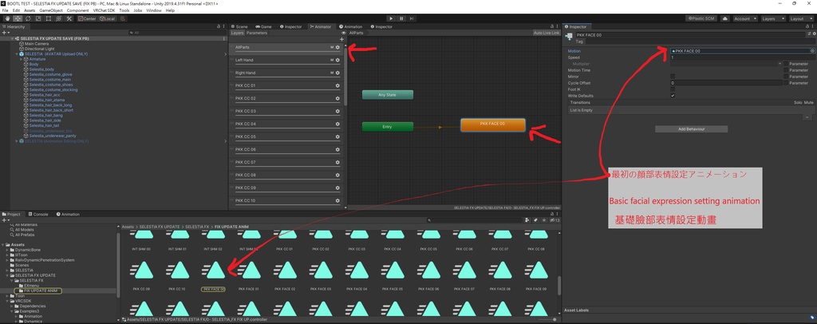
Task: Open the VRChat SDK menu
Action: [103, 10]
